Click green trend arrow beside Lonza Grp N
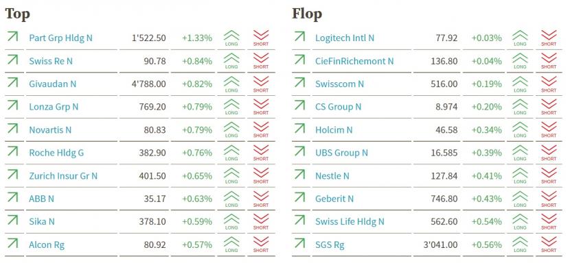This screenshot has width=570, height=263. point(12,105)
